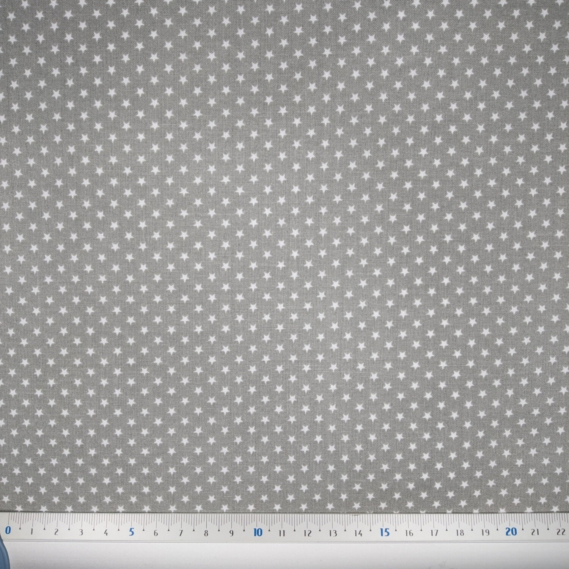Select number 7 on the measuring tape

pos(181,533)
